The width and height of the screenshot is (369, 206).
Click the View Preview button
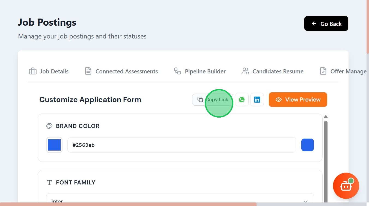pos(298,100)
